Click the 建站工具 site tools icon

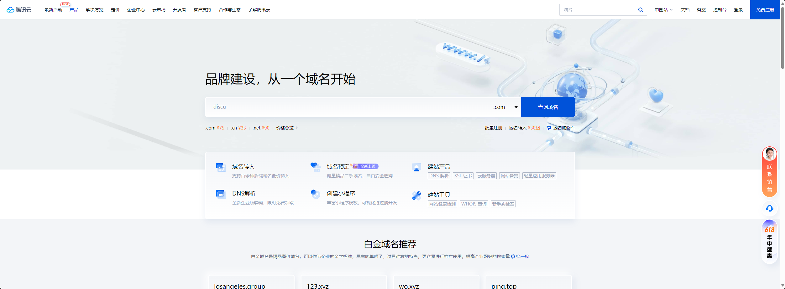[416, 195]
